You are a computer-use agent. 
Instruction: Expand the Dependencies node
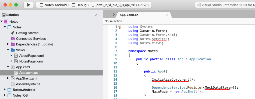pos(8,44)
